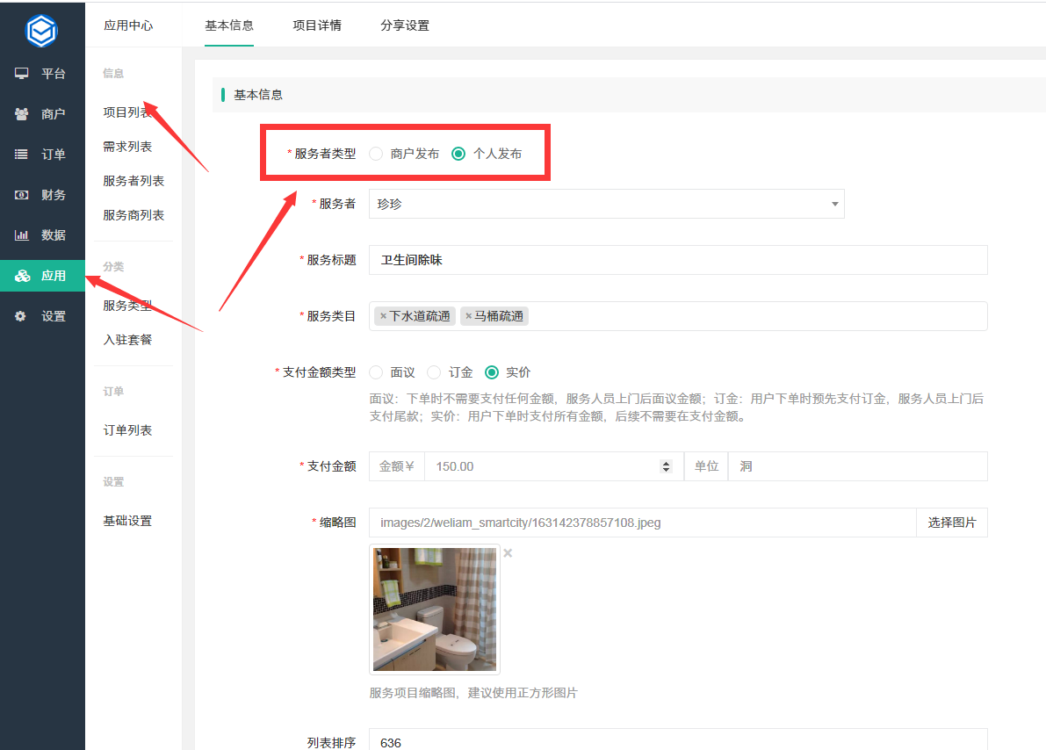Click the 服务类目 multi-select field

(x=678, y=316)
